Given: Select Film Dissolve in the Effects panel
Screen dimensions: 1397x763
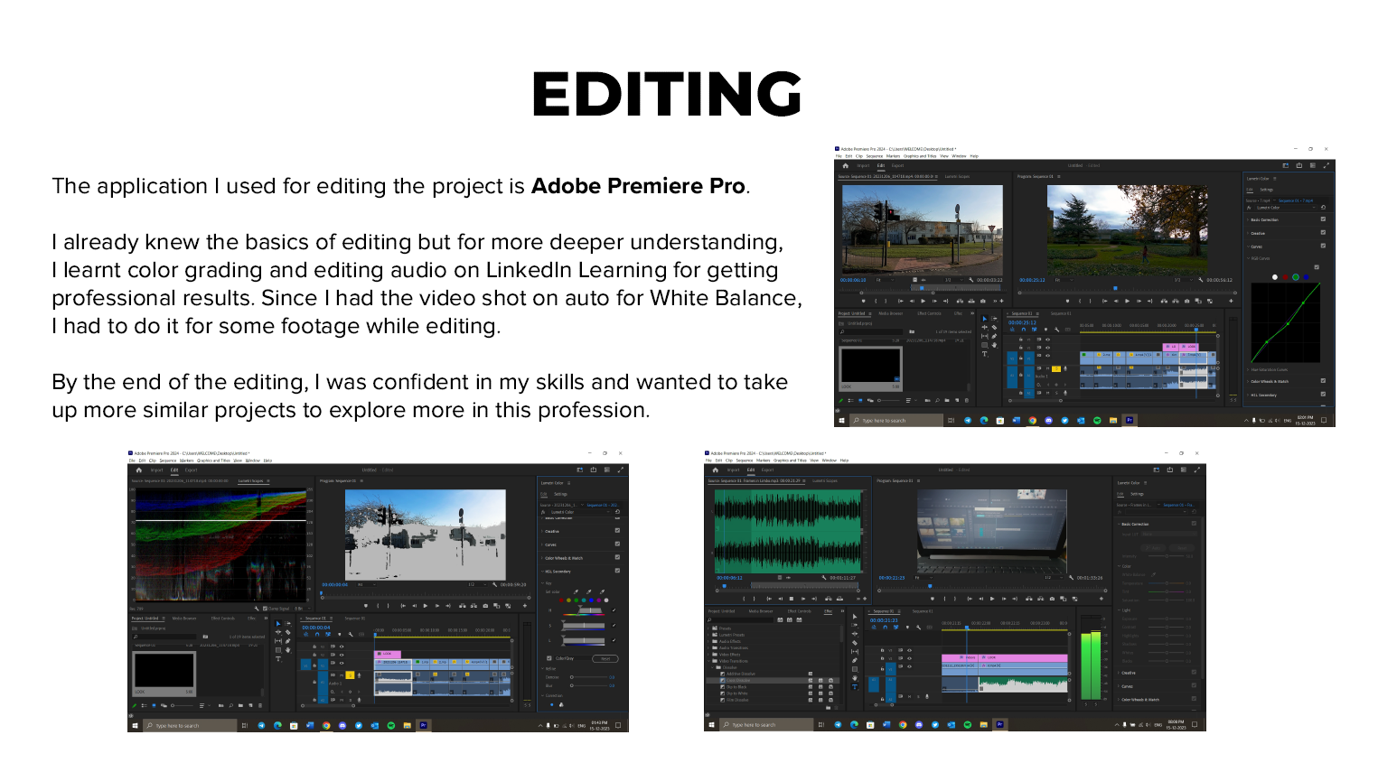Looking at the screenshot, I should coord(737,700).
